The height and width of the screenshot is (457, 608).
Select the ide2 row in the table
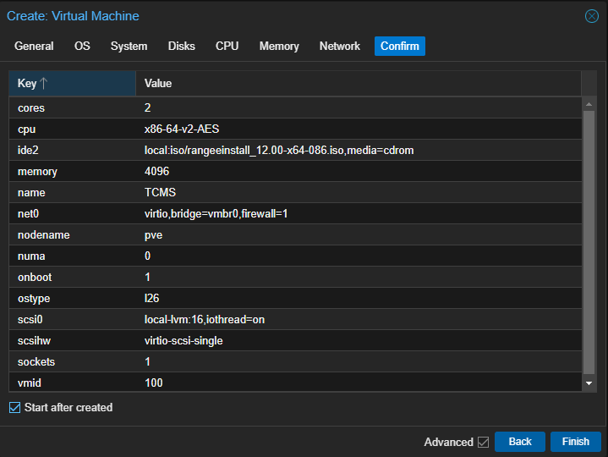(295, 151)
